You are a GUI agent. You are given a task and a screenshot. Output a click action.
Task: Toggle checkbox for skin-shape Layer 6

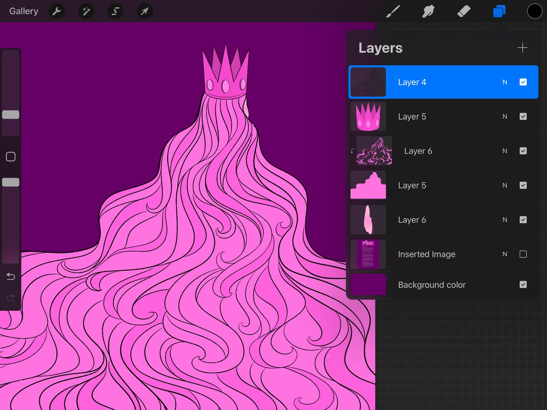coord(523,220)
